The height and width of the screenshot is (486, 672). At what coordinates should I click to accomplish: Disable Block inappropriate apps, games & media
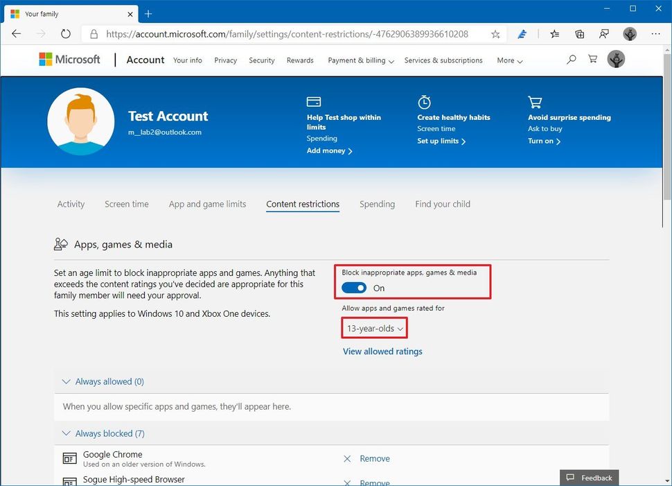pos(353,288)
